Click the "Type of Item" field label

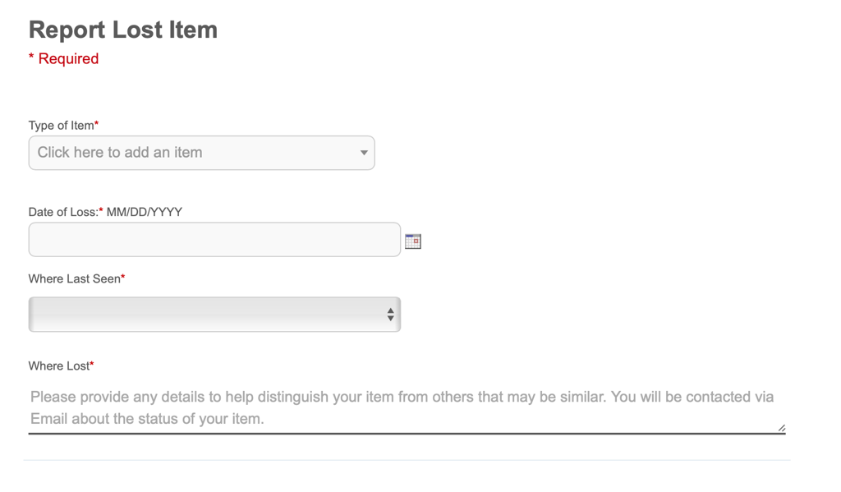61,126
